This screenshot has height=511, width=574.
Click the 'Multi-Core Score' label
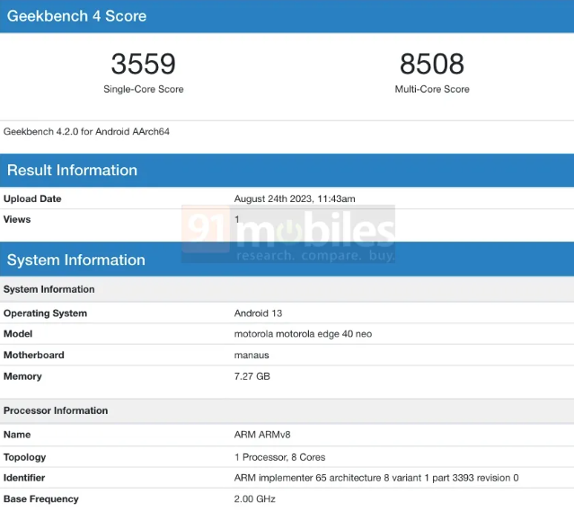click(432, 89)
